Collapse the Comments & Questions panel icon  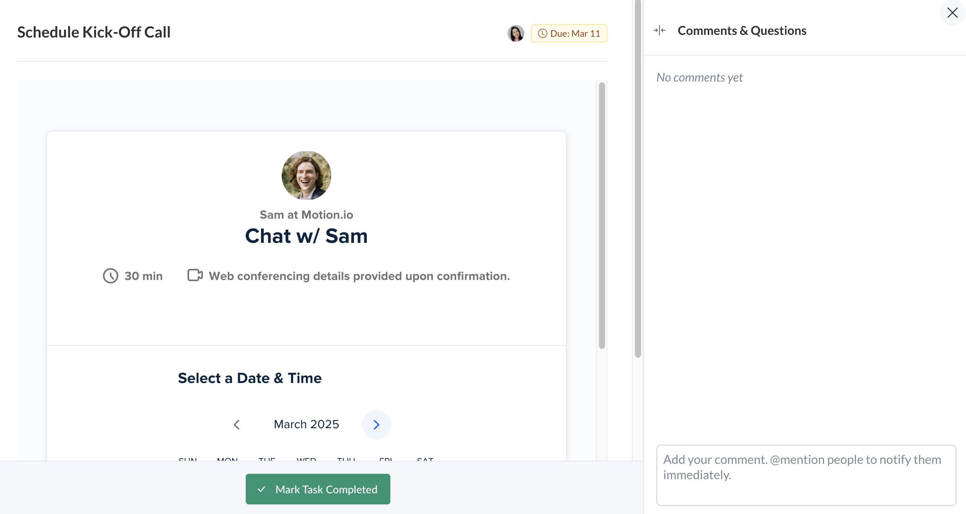[x=659, y=30]
